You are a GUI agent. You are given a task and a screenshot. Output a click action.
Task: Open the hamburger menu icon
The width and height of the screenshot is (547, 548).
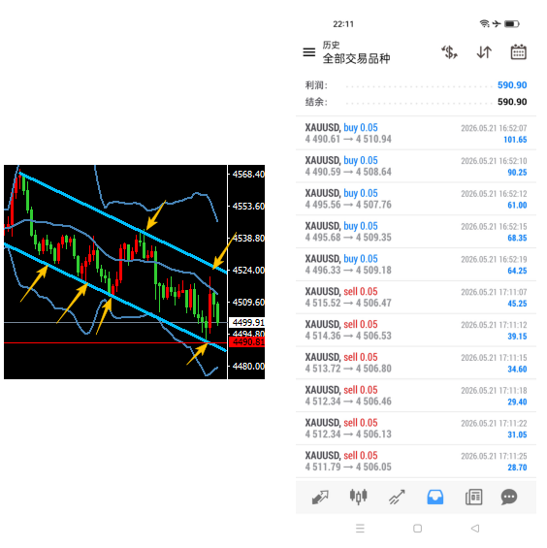308,52
